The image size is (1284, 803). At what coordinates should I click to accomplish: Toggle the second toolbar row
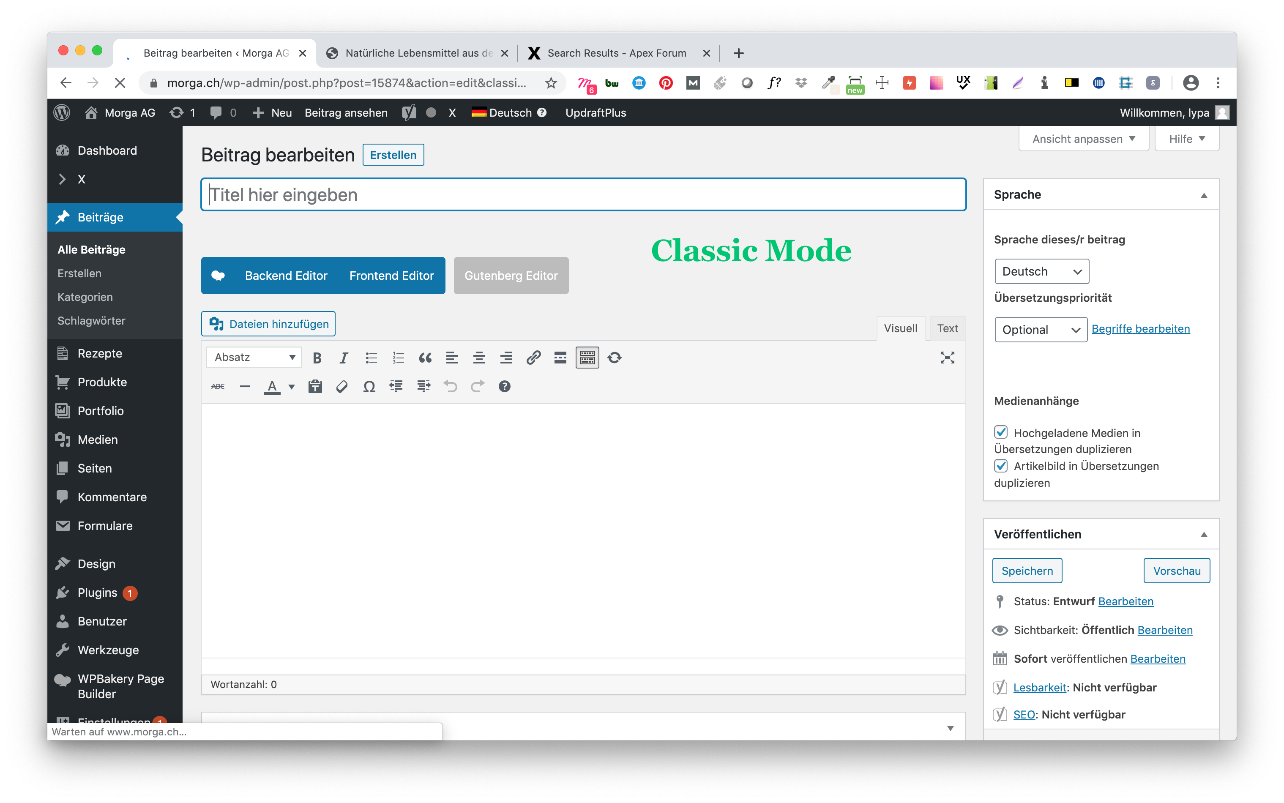[x=587, y=358]
